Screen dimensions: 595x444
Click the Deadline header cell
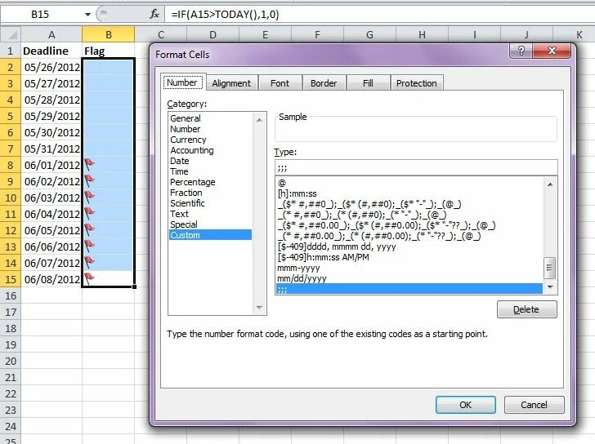(x=51, y=51)
